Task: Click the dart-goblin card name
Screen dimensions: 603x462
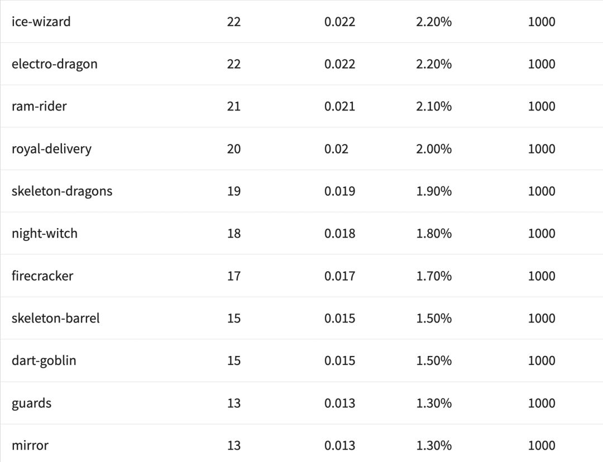Action: coord(44,361)
